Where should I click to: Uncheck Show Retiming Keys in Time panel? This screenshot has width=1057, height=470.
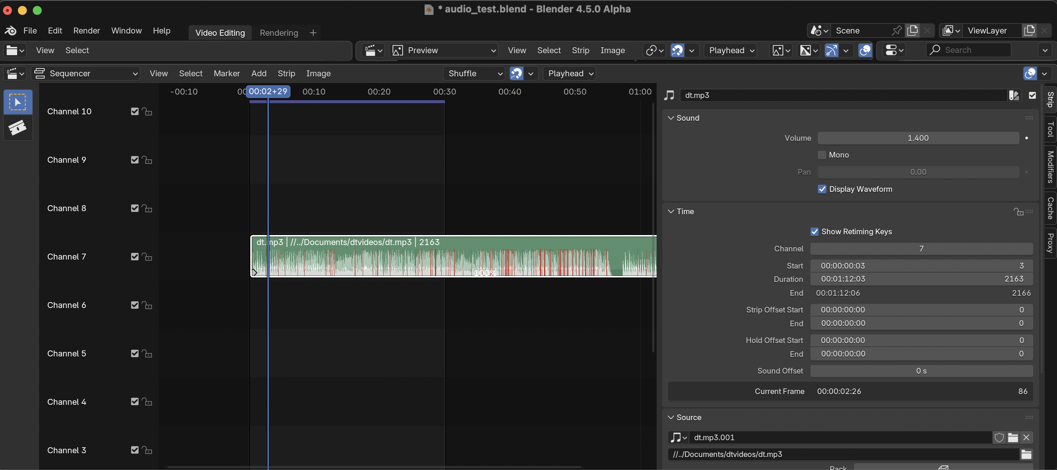tap(815, 231)
